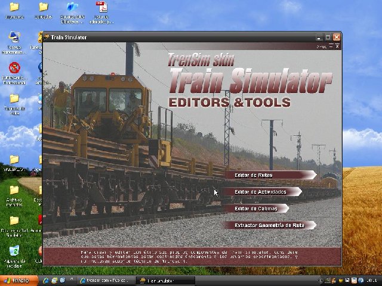Launch Editor de Actividades
Image resolution: width=382 pixels, height=286 pixels.
[x=263, y=192]
